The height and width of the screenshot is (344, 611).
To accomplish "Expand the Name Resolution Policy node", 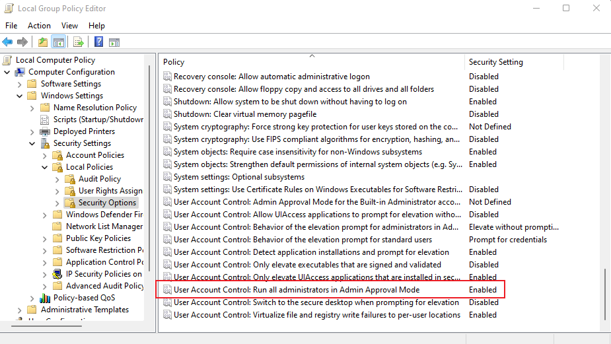I will click(32, 108).
